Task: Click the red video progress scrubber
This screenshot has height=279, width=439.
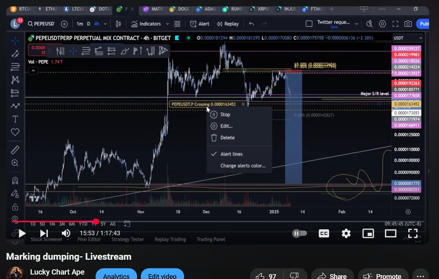Action: [x=96, y=221]
